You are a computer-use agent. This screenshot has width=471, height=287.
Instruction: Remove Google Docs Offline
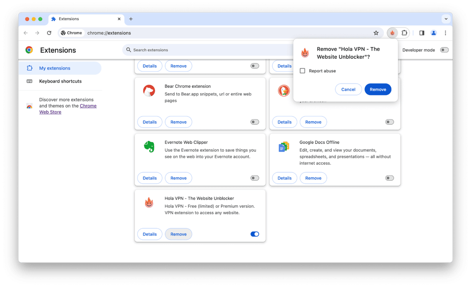tap(313, 178)
